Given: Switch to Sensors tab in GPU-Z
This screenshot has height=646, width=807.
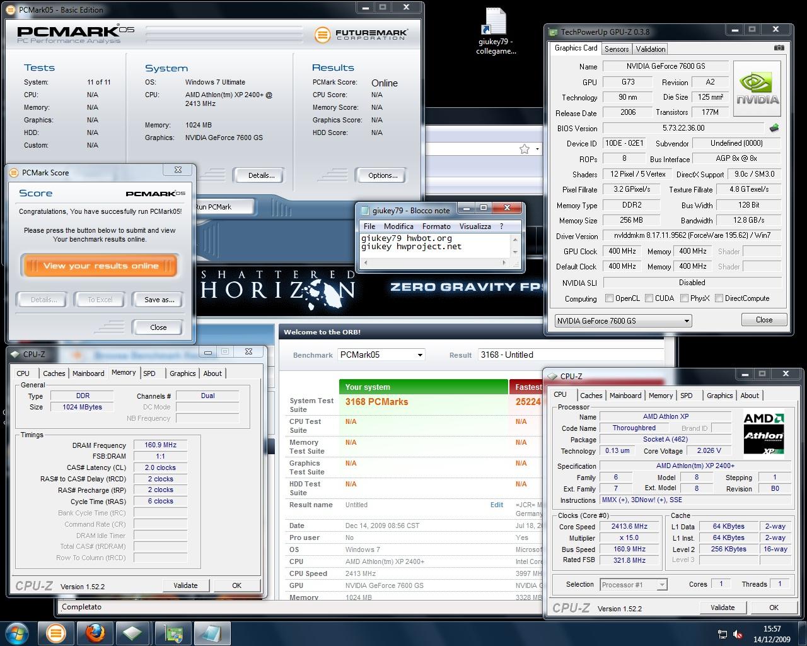Looking at the screenshot, I should [617, 49].
